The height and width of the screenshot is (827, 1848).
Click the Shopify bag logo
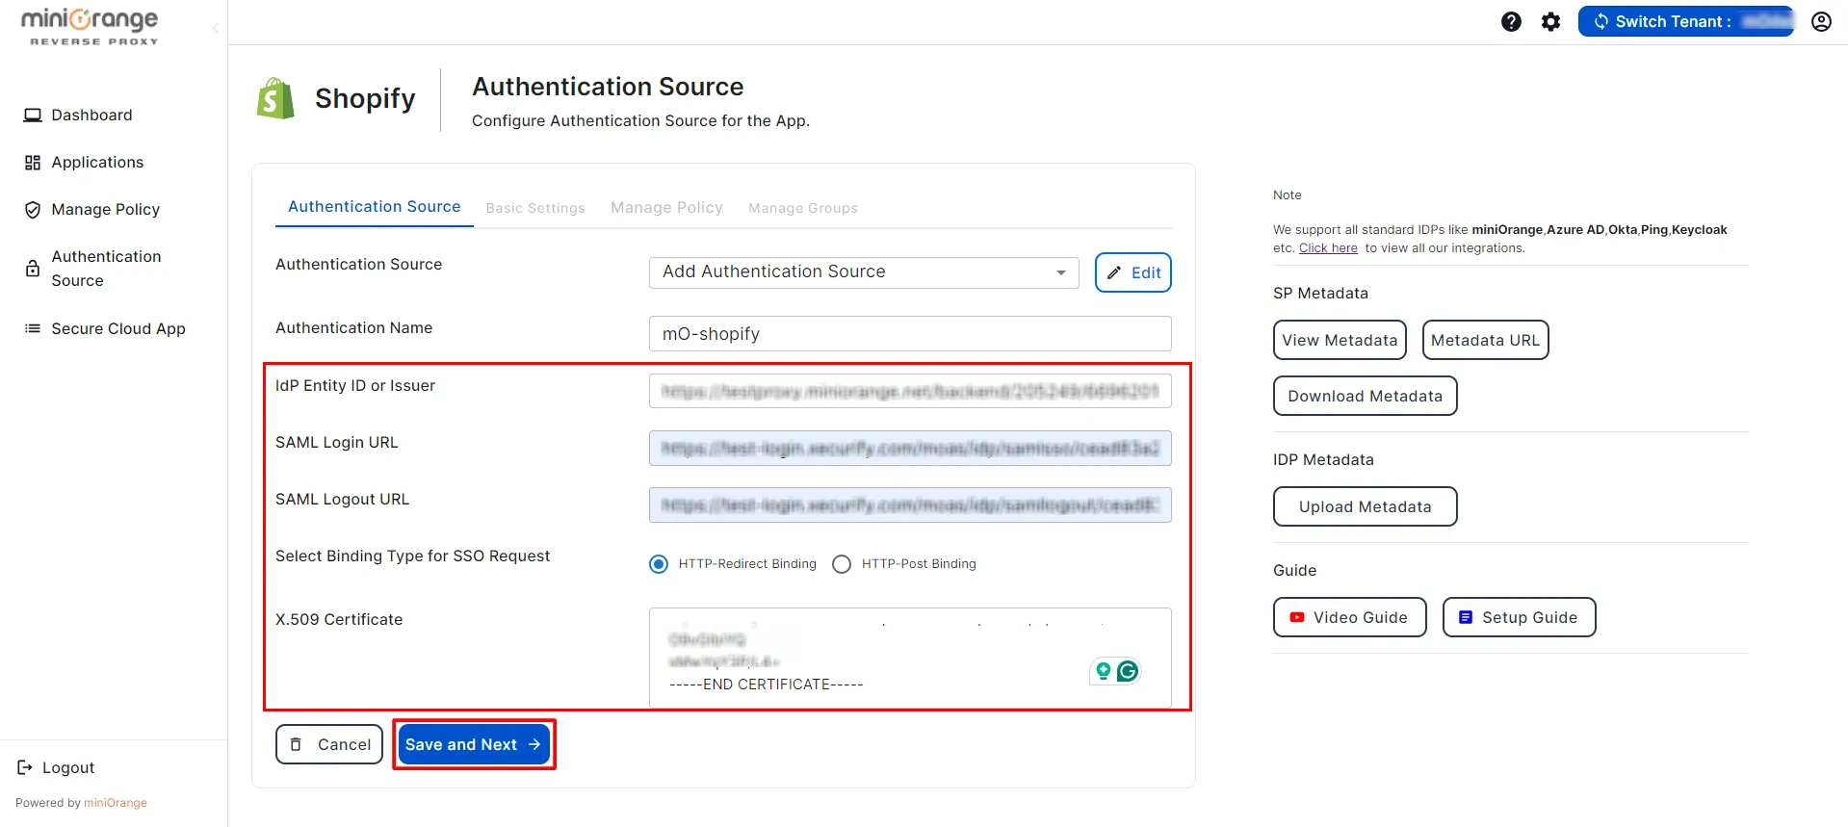[275, 98]
